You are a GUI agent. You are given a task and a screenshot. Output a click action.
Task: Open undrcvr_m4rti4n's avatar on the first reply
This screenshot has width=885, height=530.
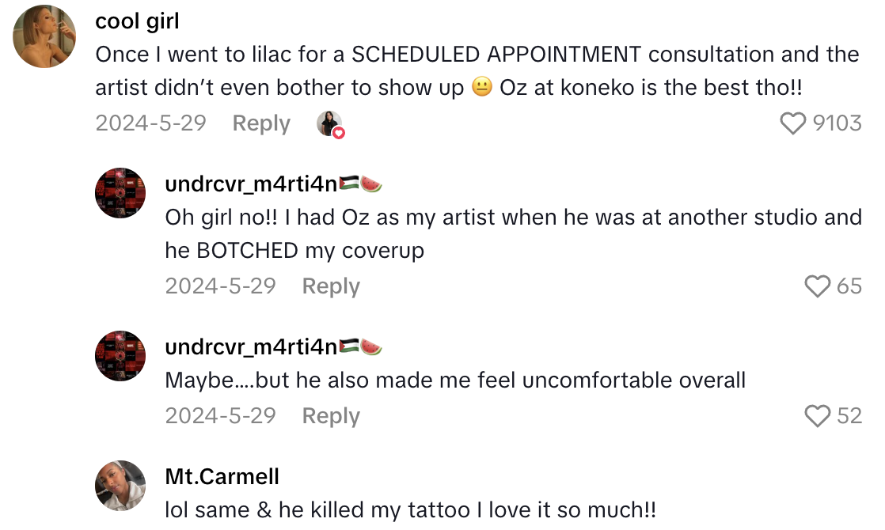coord(120,192)
